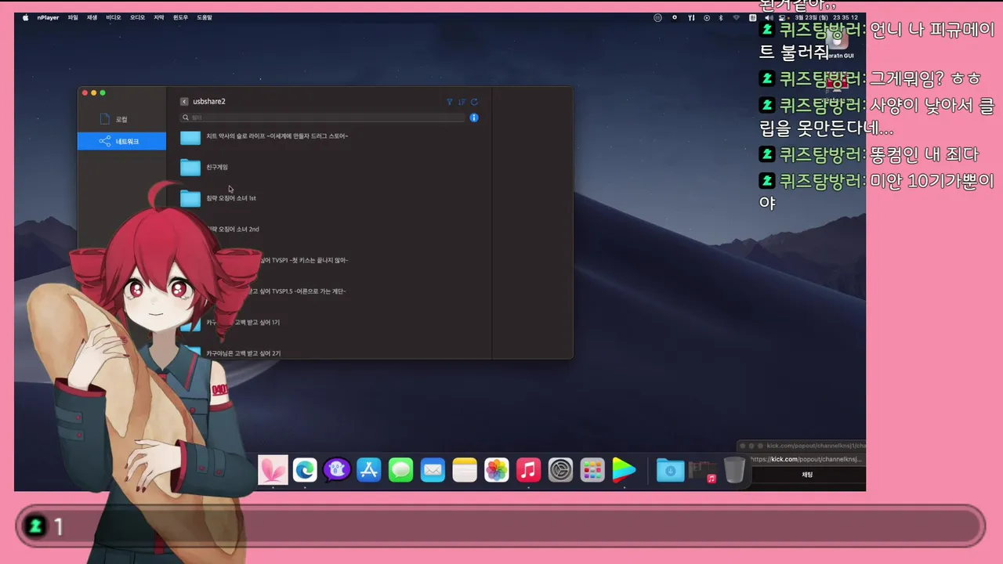Open the nPlayer application menu
This screenshot has height=564, width=1003.
(48, 17)
